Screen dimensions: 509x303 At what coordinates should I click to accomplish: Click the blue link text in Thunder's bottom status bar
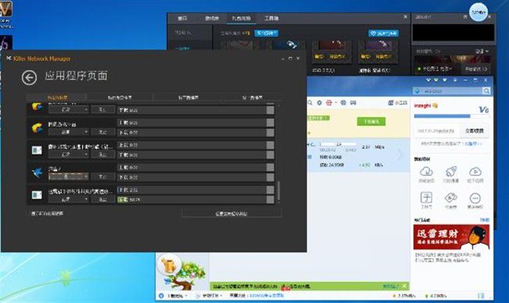point(266,295)
